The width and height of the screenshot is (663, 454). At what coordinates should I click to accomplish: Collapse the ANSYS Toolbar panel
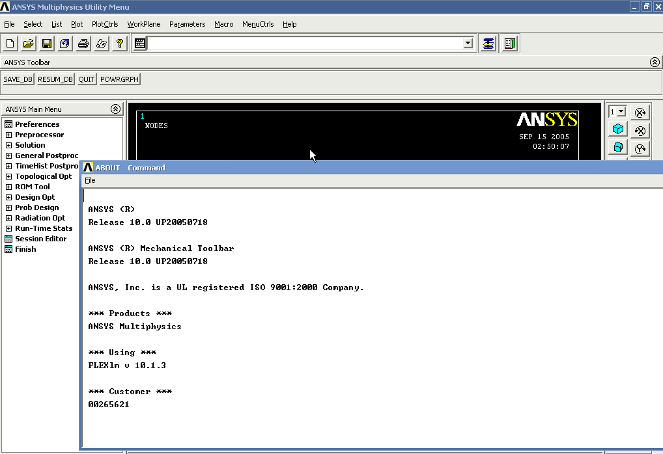point(655,62)
